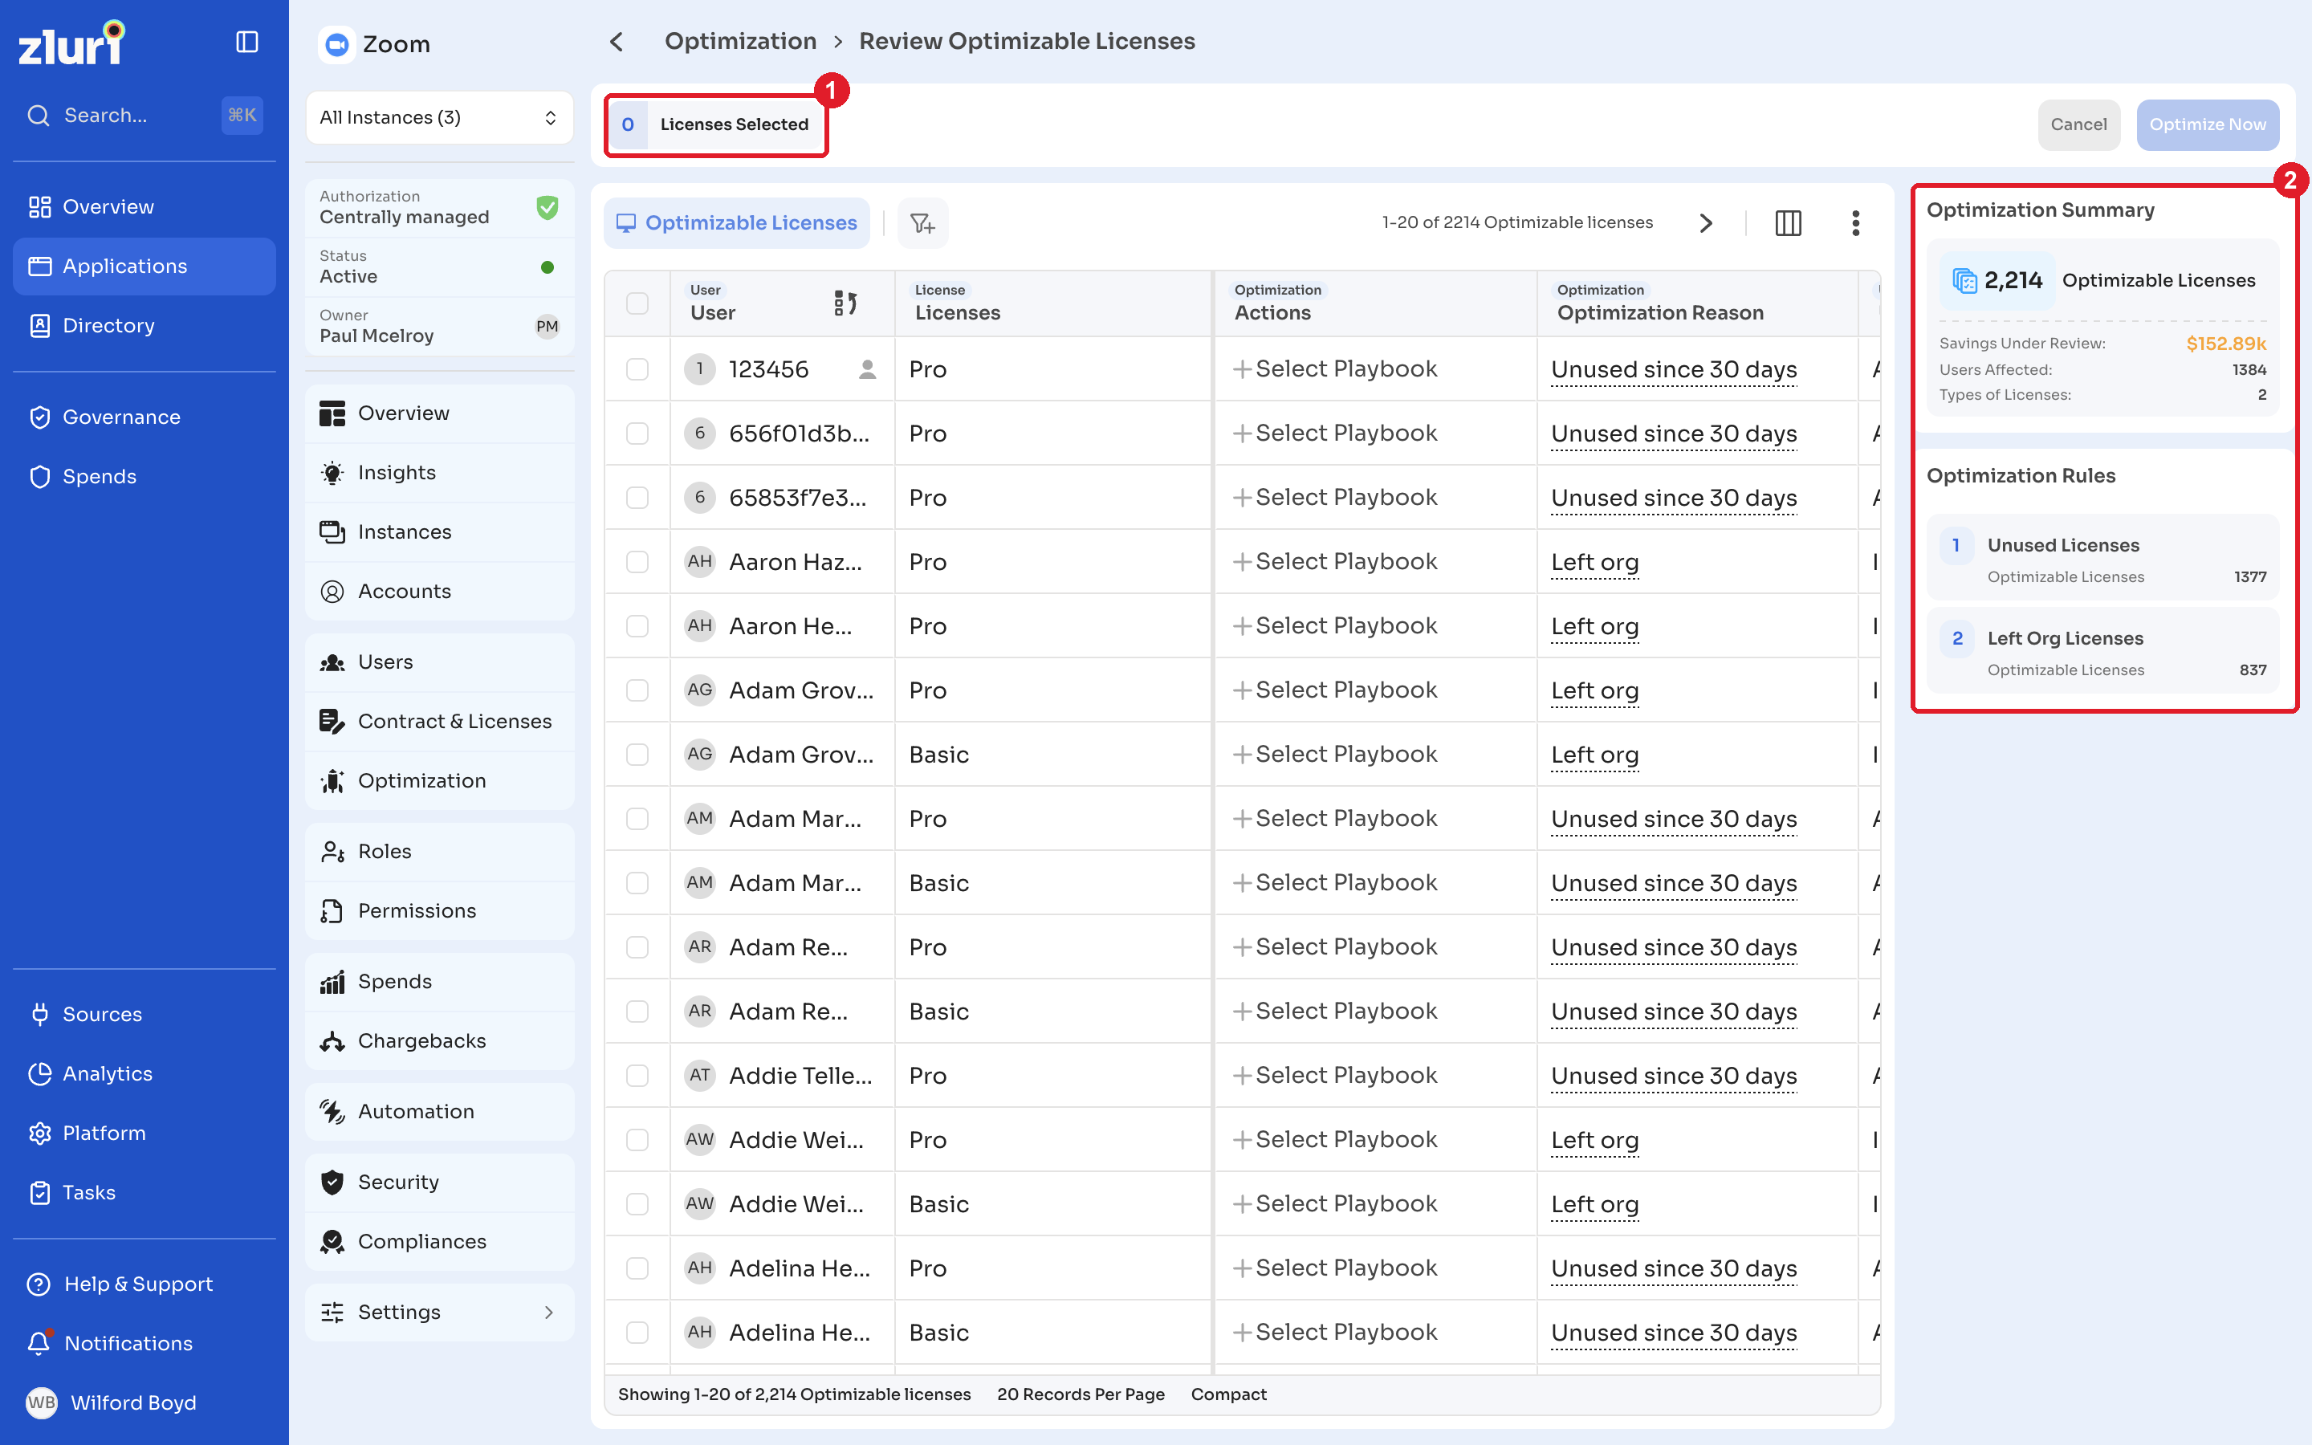Click the PM owner avatar
The height and width of the screenshot is (1445, 2312).
tap(547, 327)
